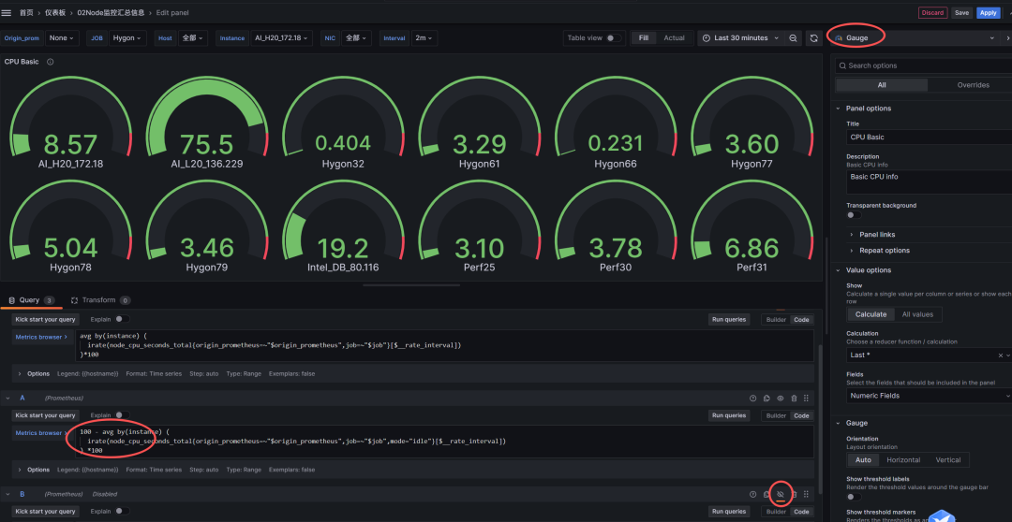Enable disabled query B via eye icon
This screenshot has width=1012, height=522.
[780, 493]
